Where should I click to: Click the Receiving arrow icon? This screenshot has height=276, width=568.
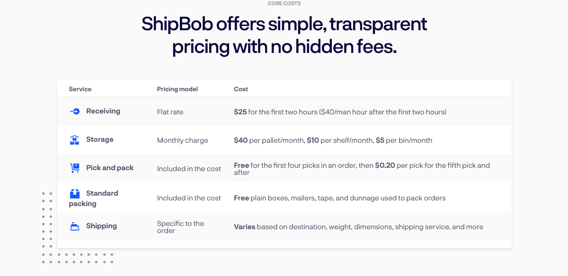click(74, 112)
